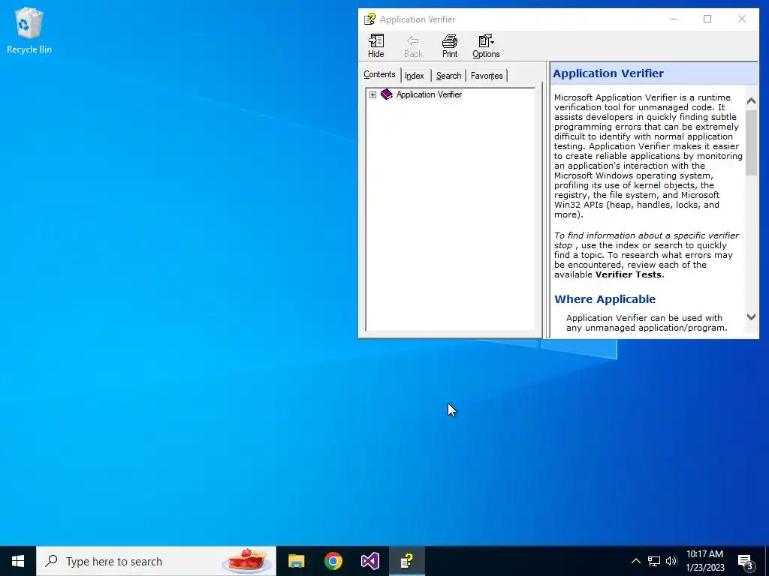Viewport: 769px width, 576px height.
Task: Click the Application Verifier title bar icon
Action: [369, 19]
